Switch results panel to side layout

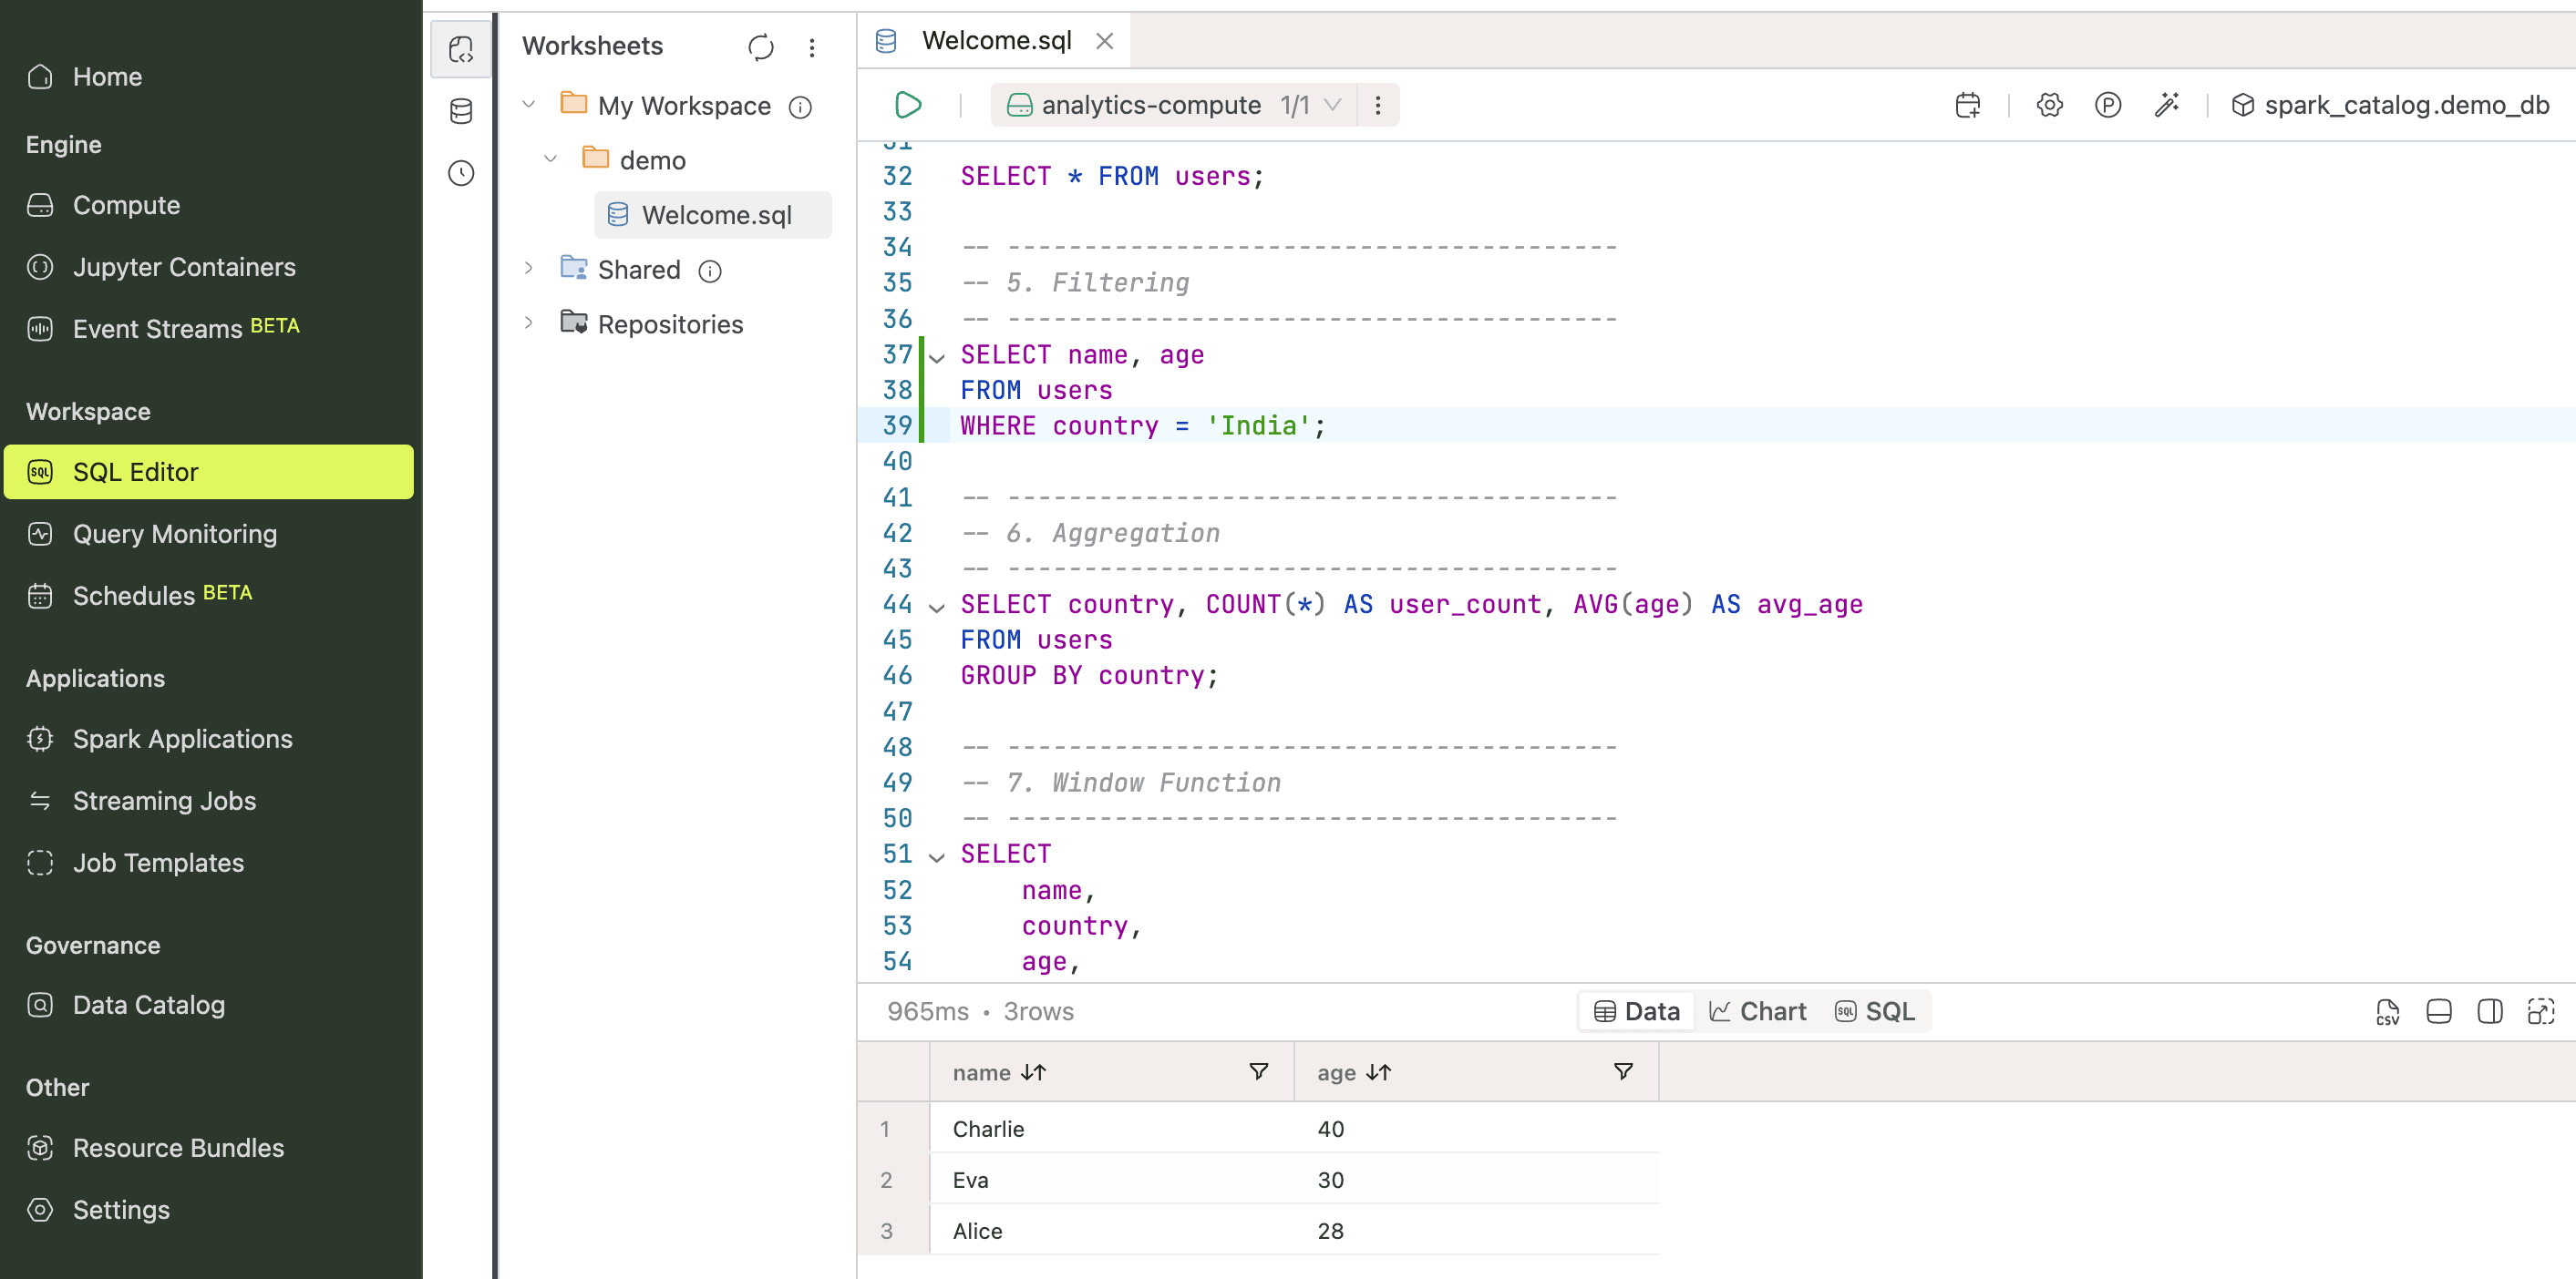(2489, 1011)
